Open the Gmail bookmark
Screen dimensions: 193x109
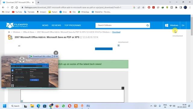tap(6, 12)
